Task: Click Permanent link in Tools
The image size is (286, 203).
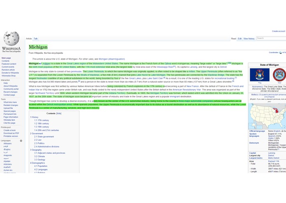Action: coord(10,114)
